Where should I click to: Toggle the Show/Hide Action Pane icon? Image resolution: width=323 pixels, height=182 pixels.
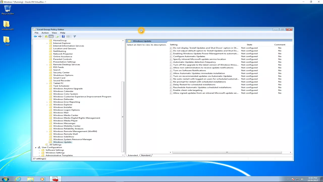pyautogui.click(x=68, y=36)
